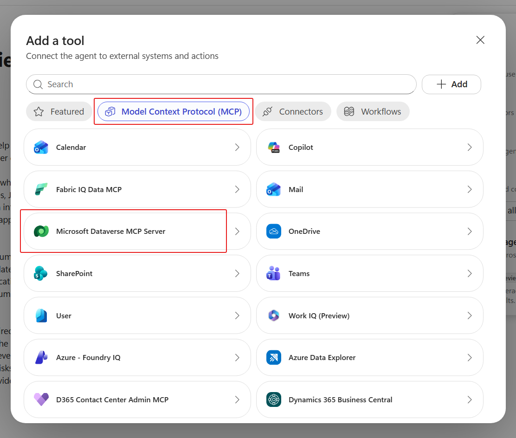Select the Model Context Protocol (MCP) tab
This screenshot has width=516, height=438.
[174, 111]
